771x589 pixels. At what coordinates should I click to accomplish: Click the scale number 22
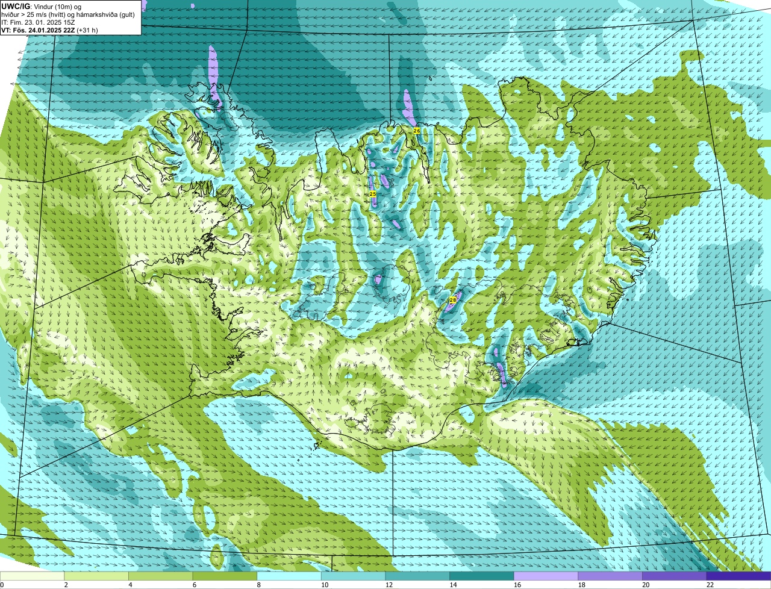[x=710, y=585]
